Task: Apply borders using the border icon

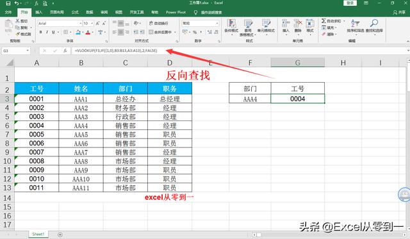Action: click(x=65, y=32)
